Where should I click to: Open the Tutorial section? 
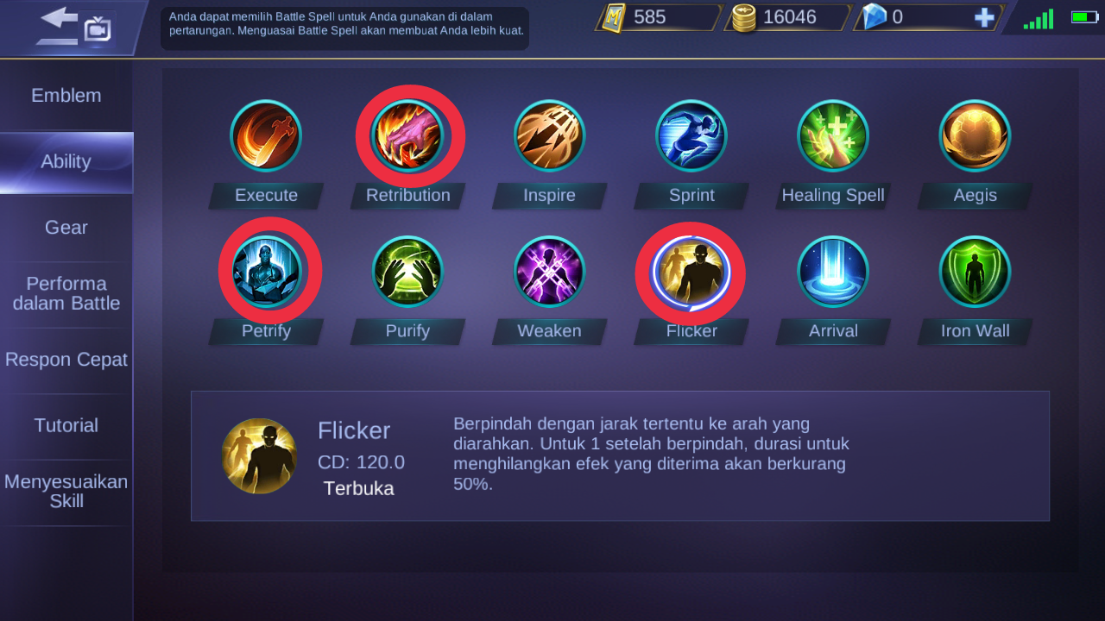pos(66,426)
